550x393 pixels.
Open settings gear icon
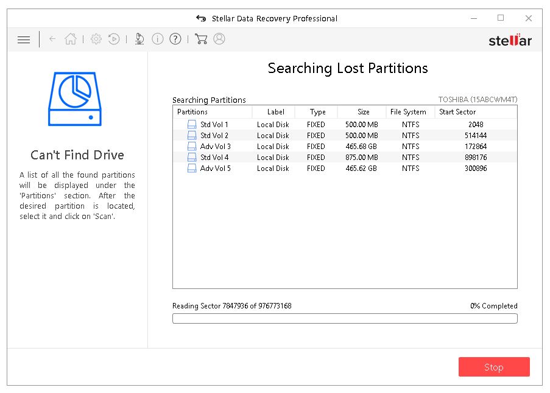point(96,39)
